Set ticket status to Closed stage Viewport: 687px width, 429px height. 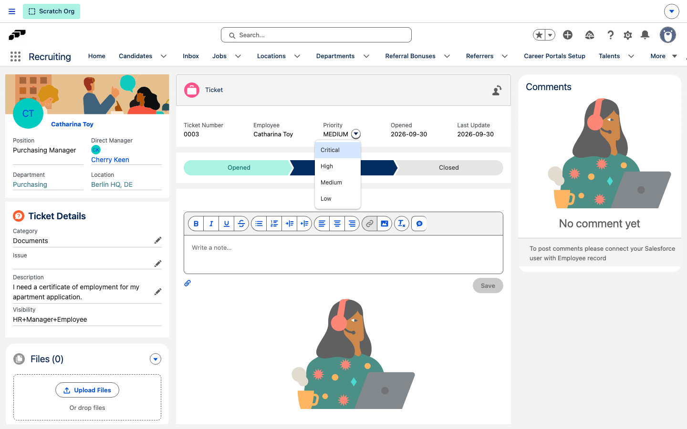[x=449, y=168]
